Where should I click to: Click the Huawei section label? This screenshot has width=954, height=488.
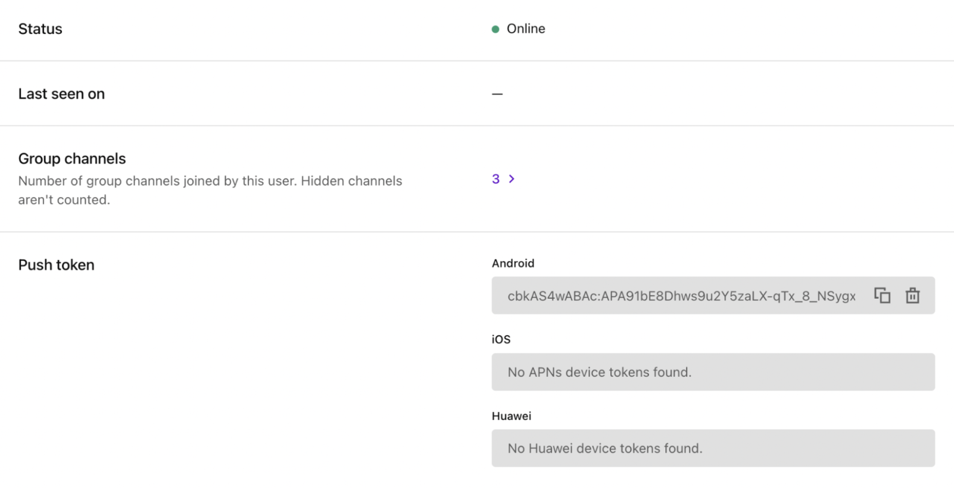(x=511, y=416)
